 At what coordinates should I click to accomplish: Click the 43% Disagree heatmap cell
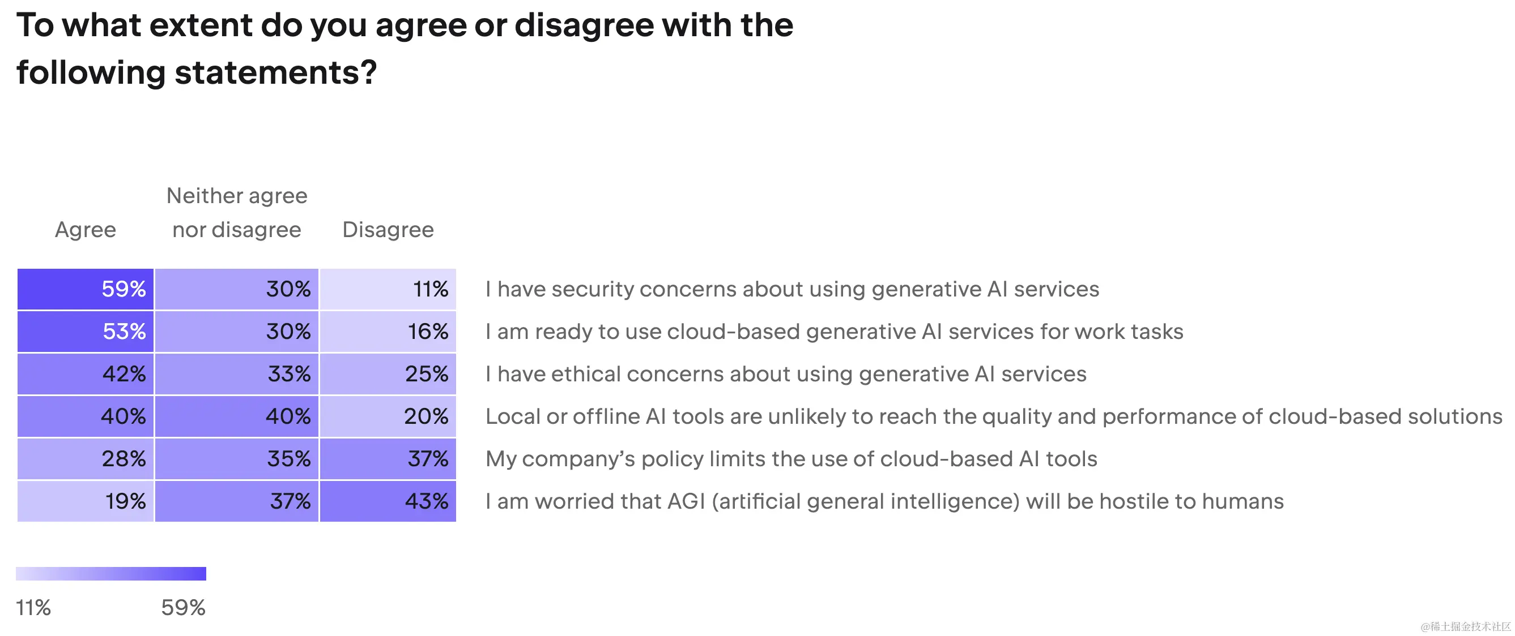point(388,501)
